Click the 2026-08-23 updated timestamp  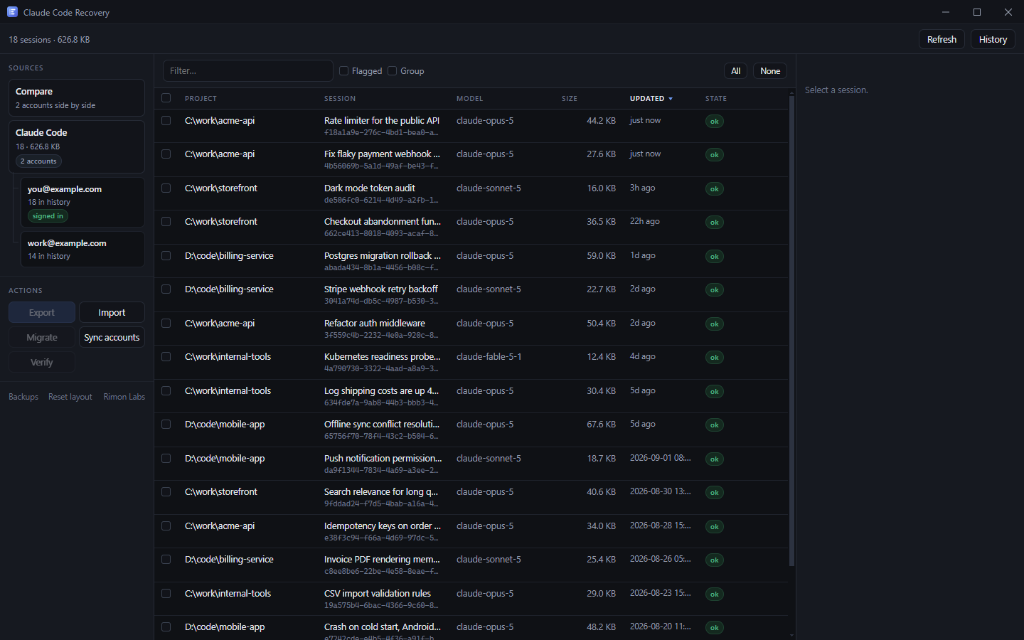[x=660, y=593]
